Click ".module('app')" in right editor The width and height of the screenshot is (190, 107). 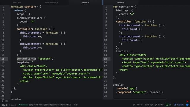[127, 89]
